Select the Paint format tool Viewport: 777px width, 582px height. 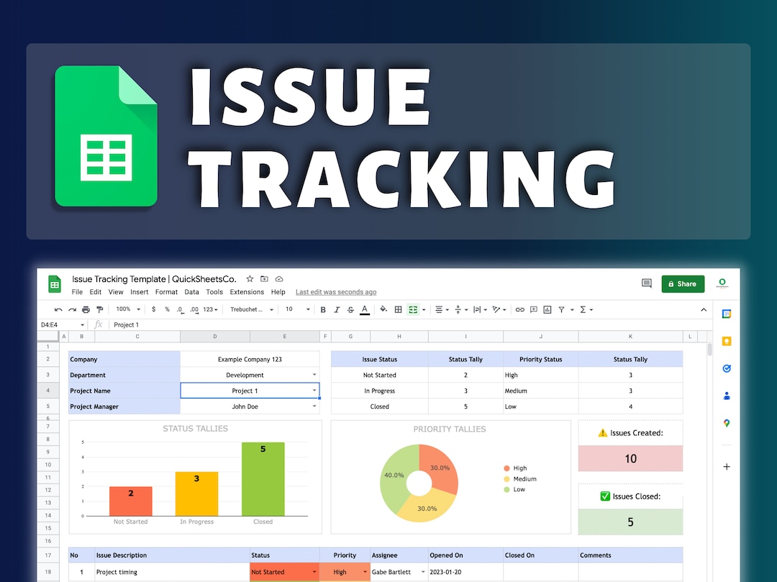[x=100, y=309]
